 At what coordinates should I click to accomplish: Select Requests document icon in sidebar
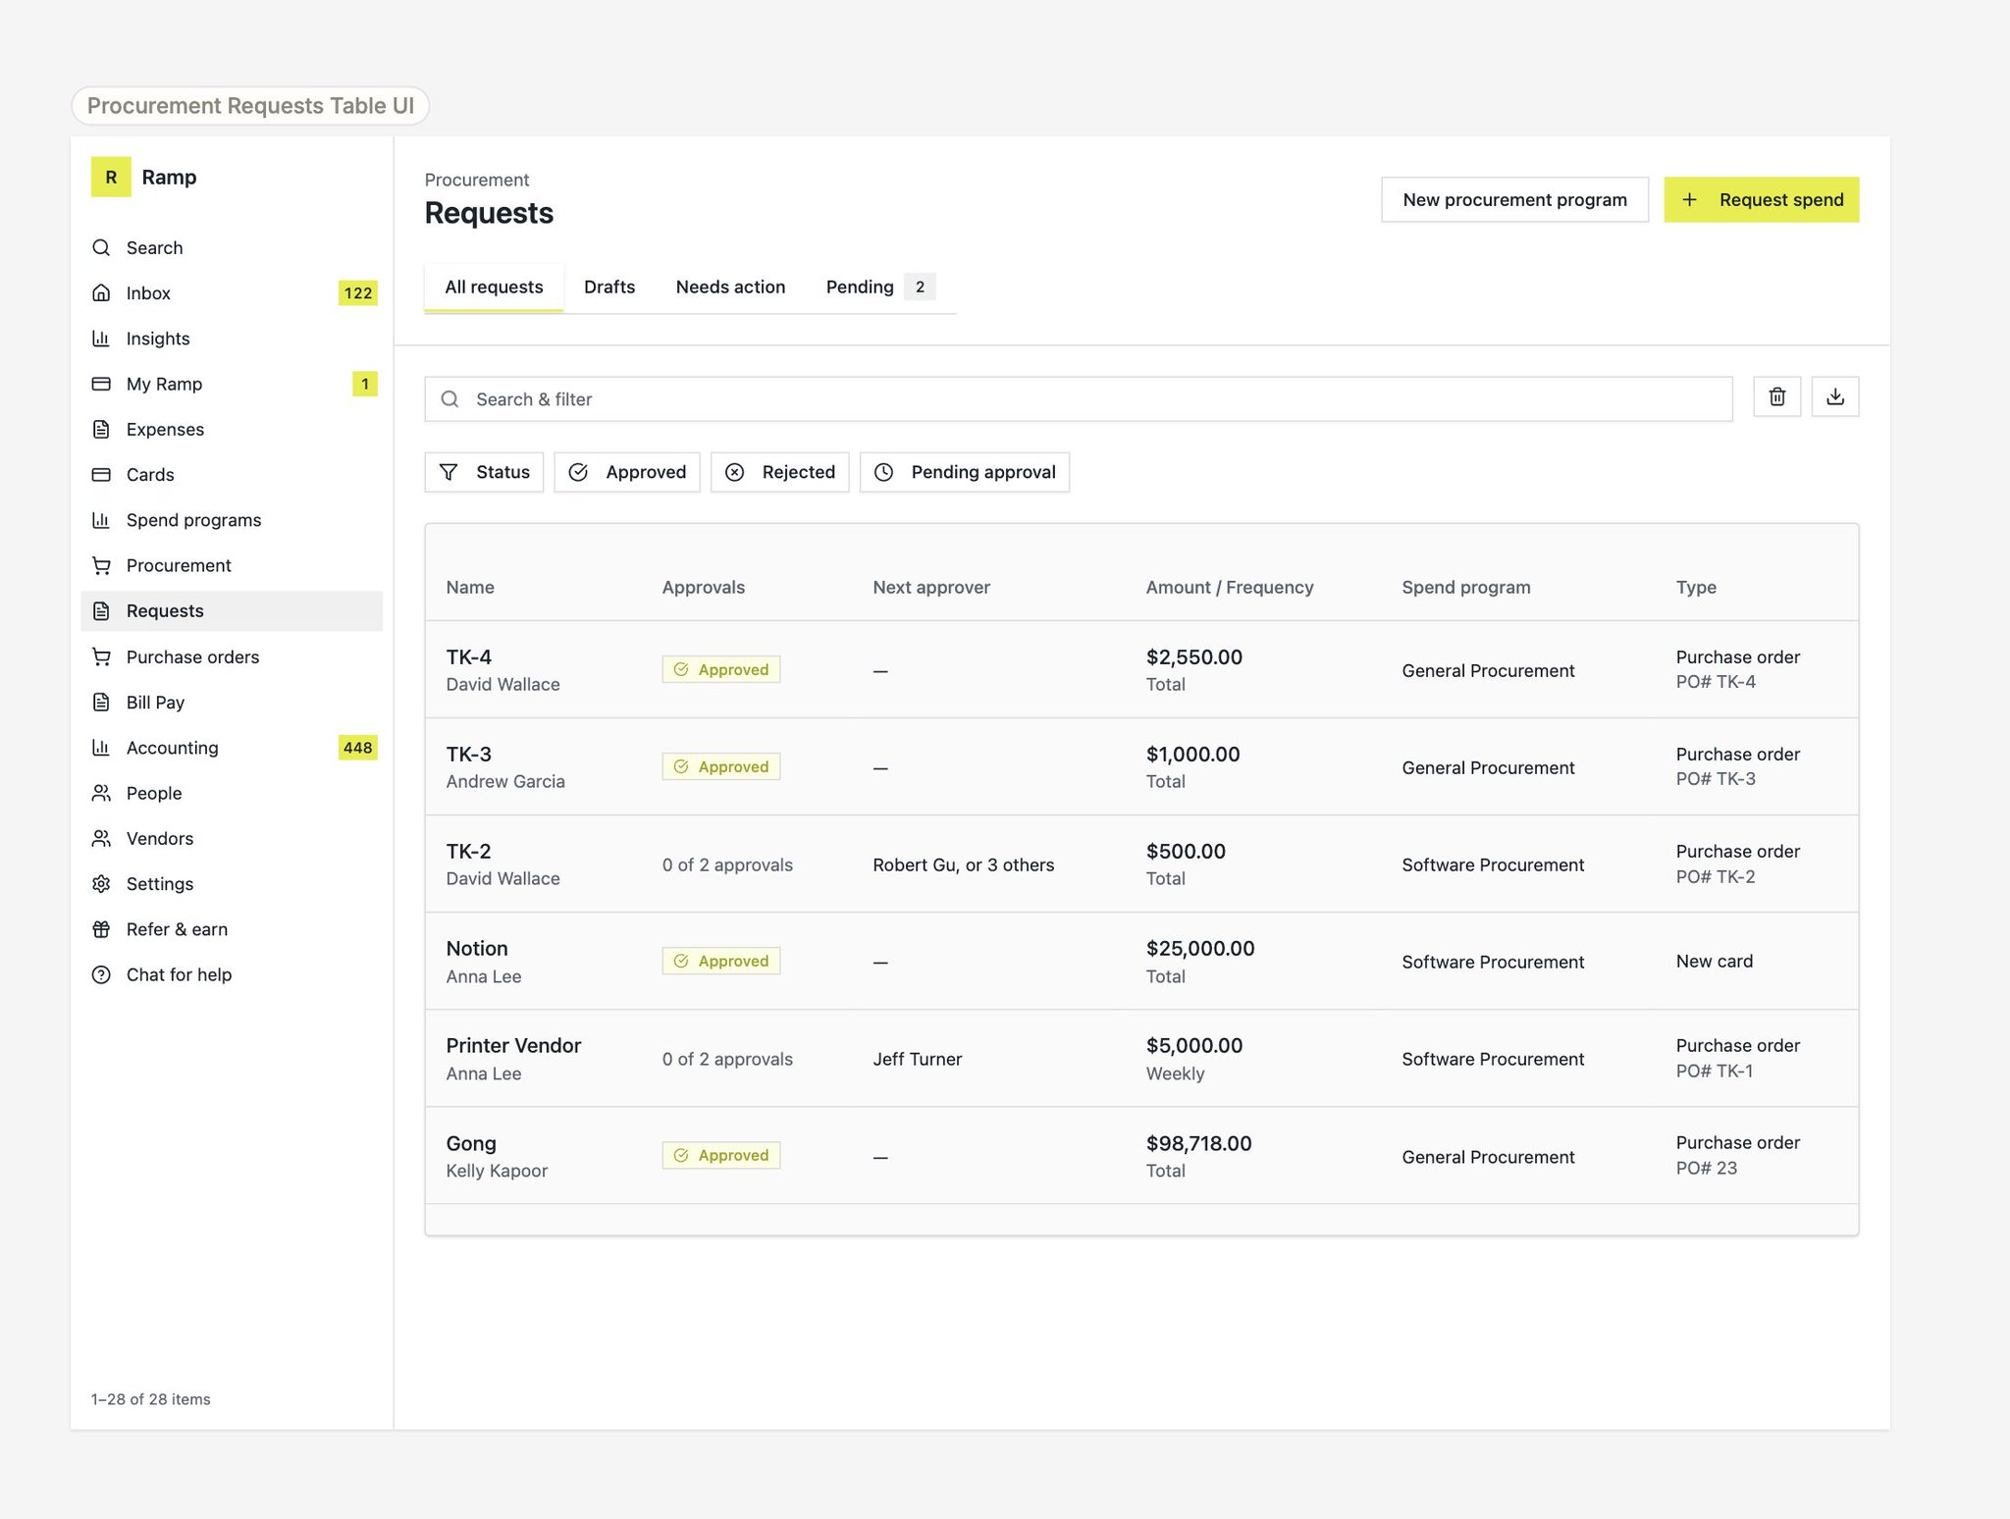pos(101,610)
